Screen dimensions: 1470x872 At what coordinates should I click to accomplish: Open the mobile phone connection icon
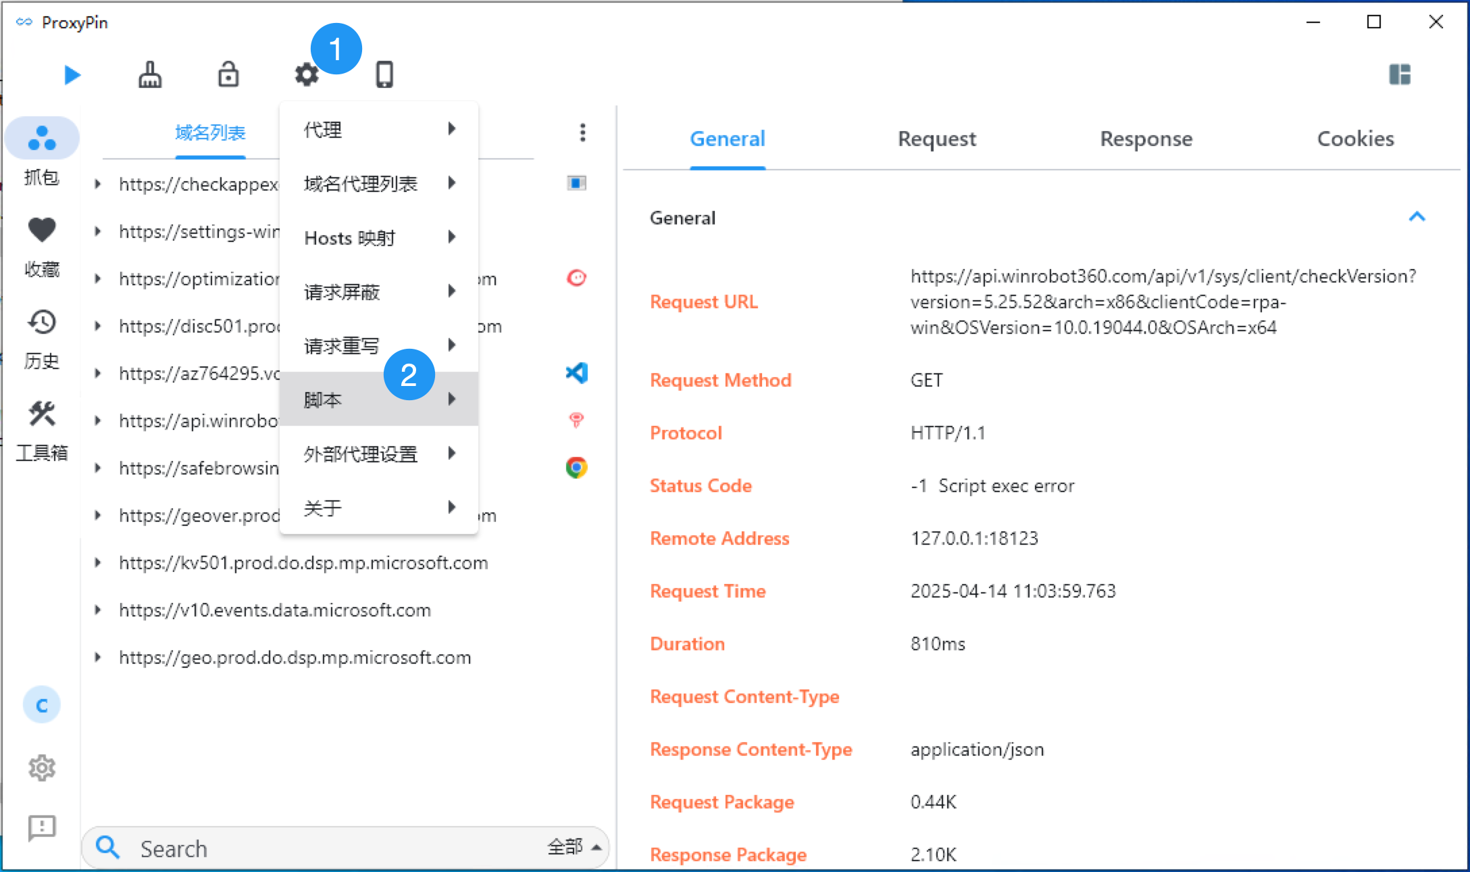coord(384,75)
